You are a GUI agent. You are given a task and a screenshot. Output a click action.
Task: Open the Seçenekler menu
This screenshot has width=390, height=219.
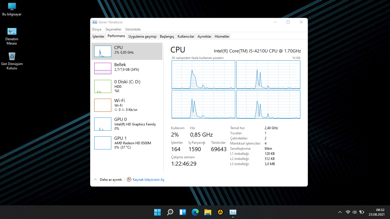(x=113, y=29)
